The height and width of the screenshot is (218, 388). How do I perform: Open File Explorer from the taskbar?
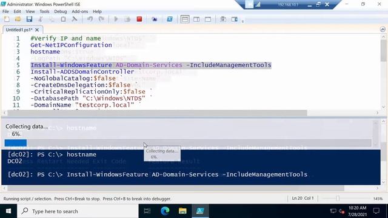tap(182, 211)
